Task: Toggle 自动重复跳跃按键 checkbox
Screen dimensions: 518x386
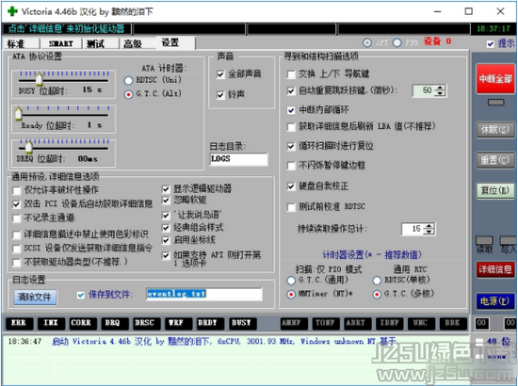Action: 291,90
